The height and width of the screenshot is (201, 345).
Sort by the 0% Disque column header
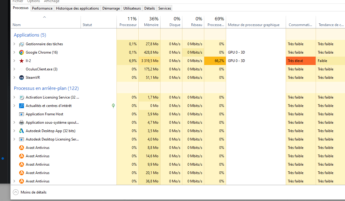click(171, 22)
